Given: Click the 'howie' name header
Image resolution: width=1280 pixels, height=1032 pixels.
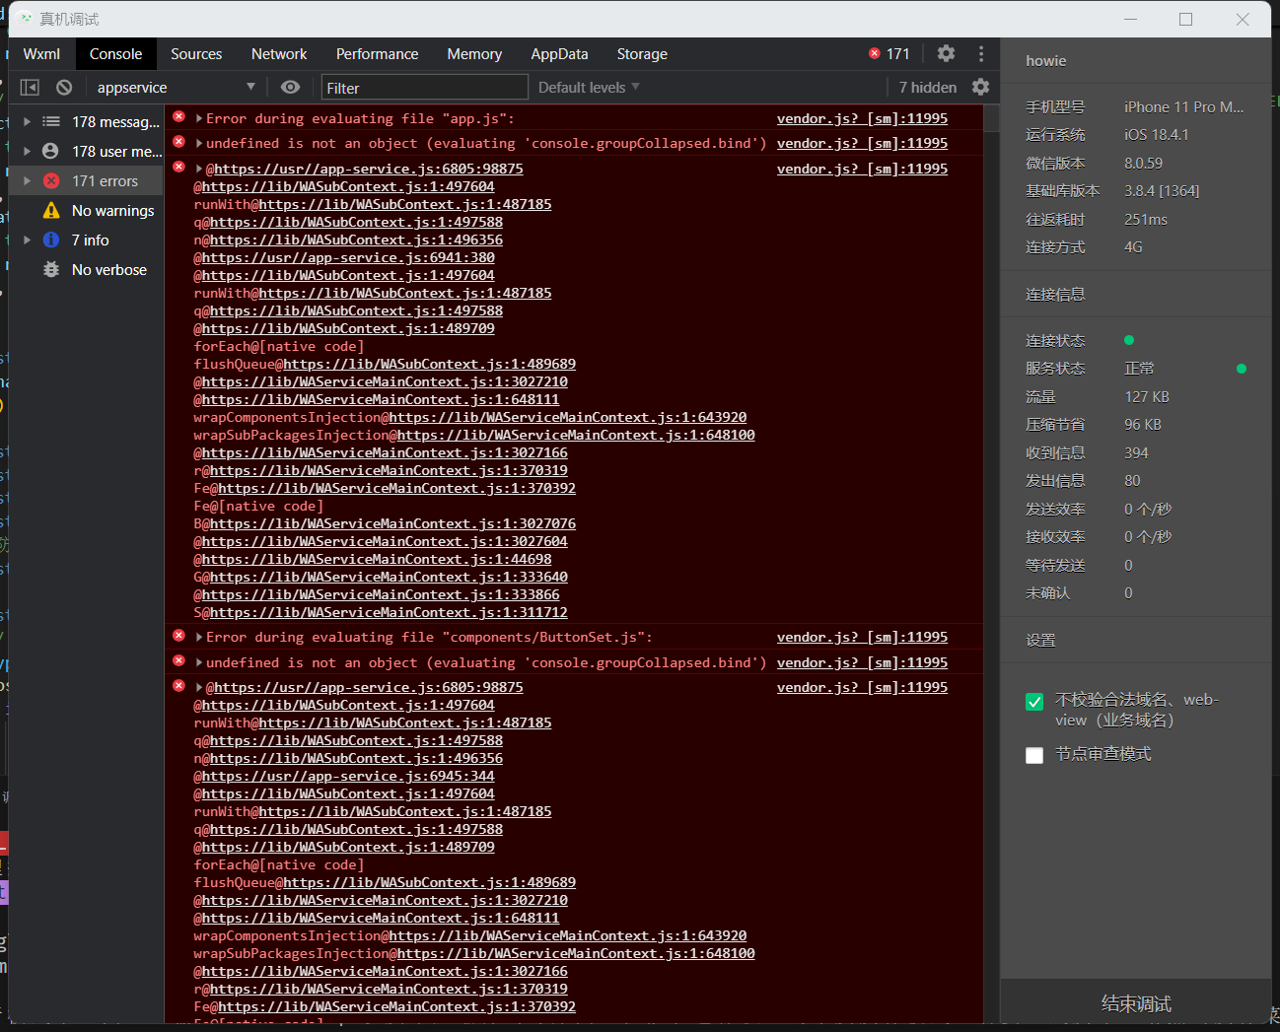Looking at the screenshot, I should (1045, 60).
